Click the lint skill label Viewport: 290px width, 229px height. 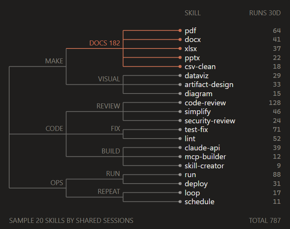tap(190, 139)
